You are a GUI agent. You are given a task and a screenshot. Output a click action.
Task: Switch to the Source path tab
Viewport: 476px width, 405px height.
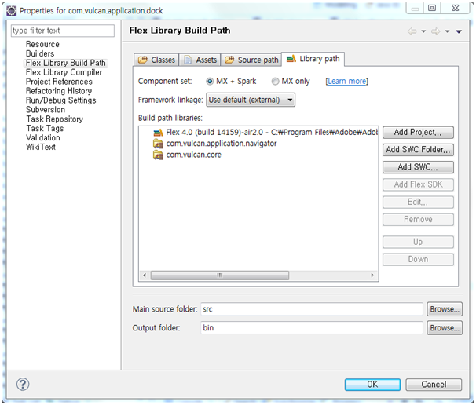tap(251, 60)
